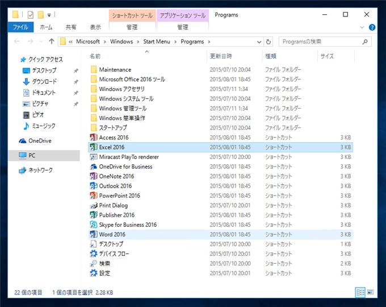Viewport: 386px width, 307px height.
Task: Open the quick access toolbar dropdown
Action: click(49, 15)
